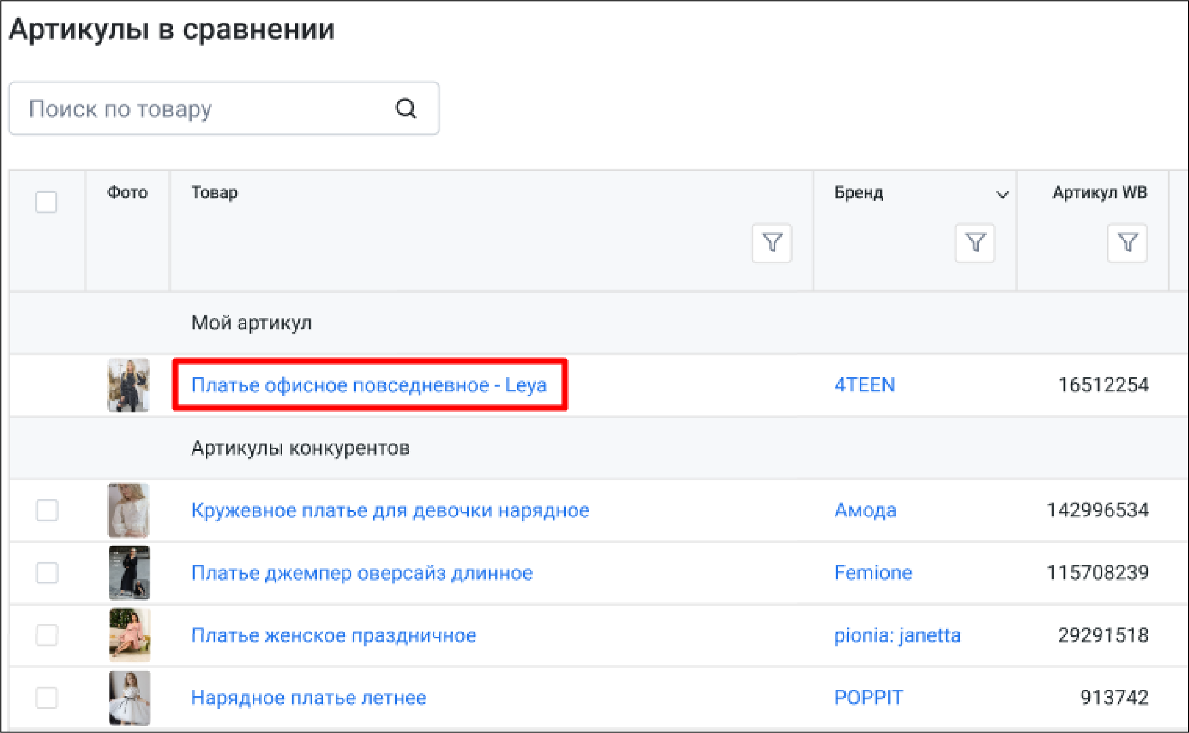Open the pionia: janetta brand link
This screenshot has width=1189, height=733.
897,636
